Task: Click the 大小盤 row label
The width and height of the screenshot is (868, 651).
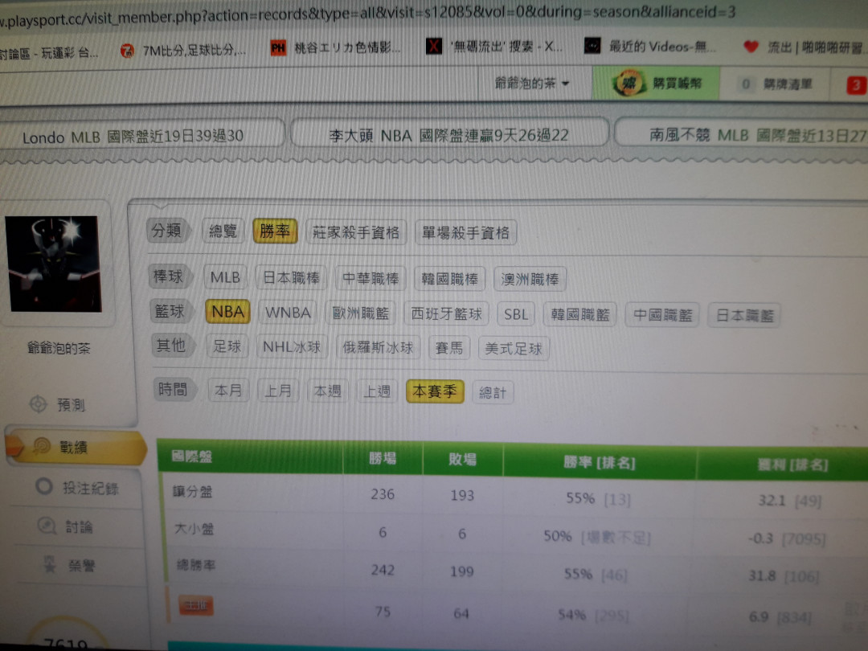Action: (194, 529)
